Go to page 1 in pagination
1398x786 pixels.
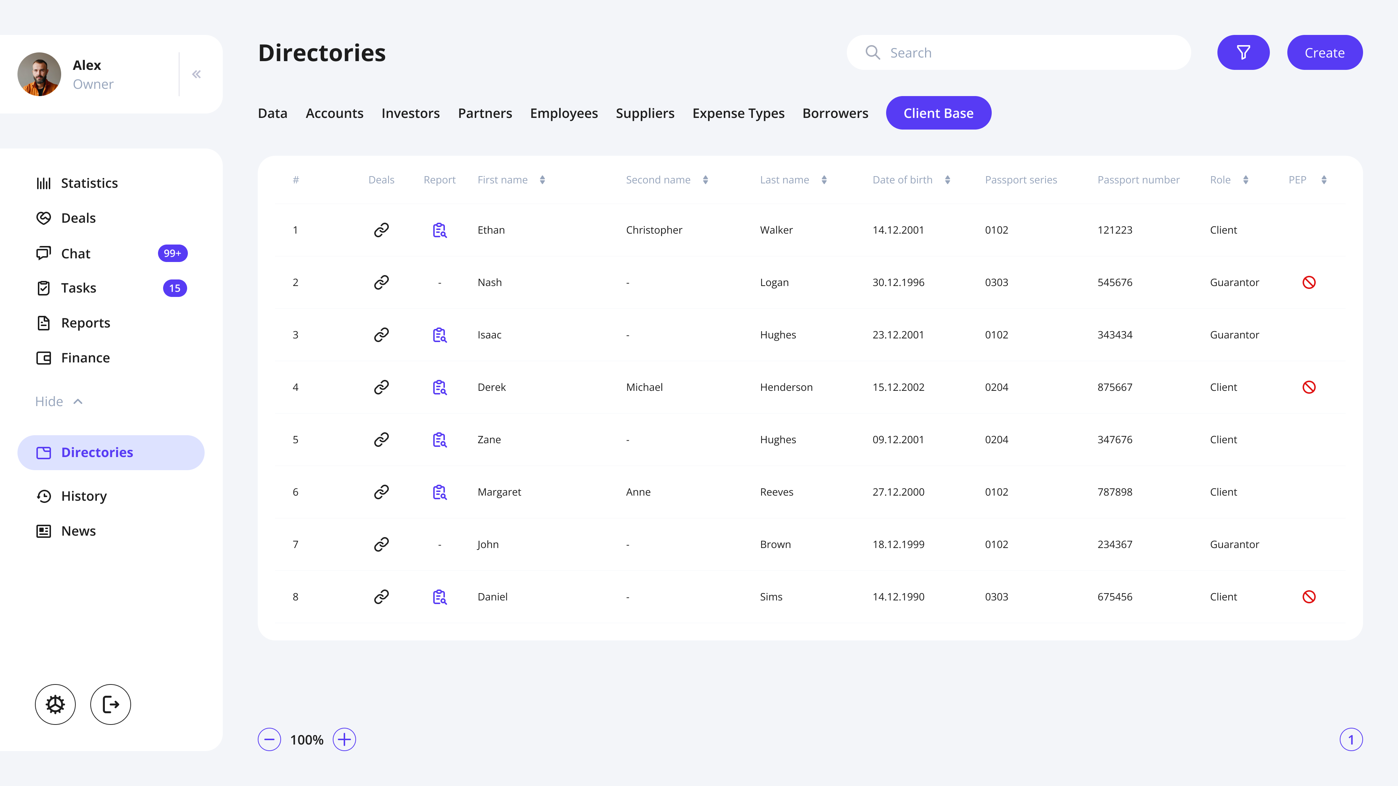(1350, 739)
